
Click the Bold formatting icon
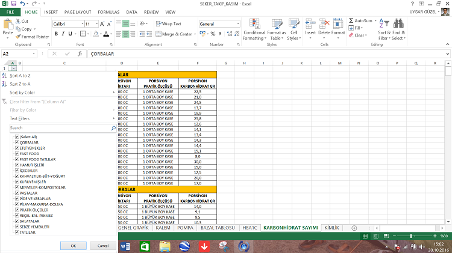coord(55,34)
